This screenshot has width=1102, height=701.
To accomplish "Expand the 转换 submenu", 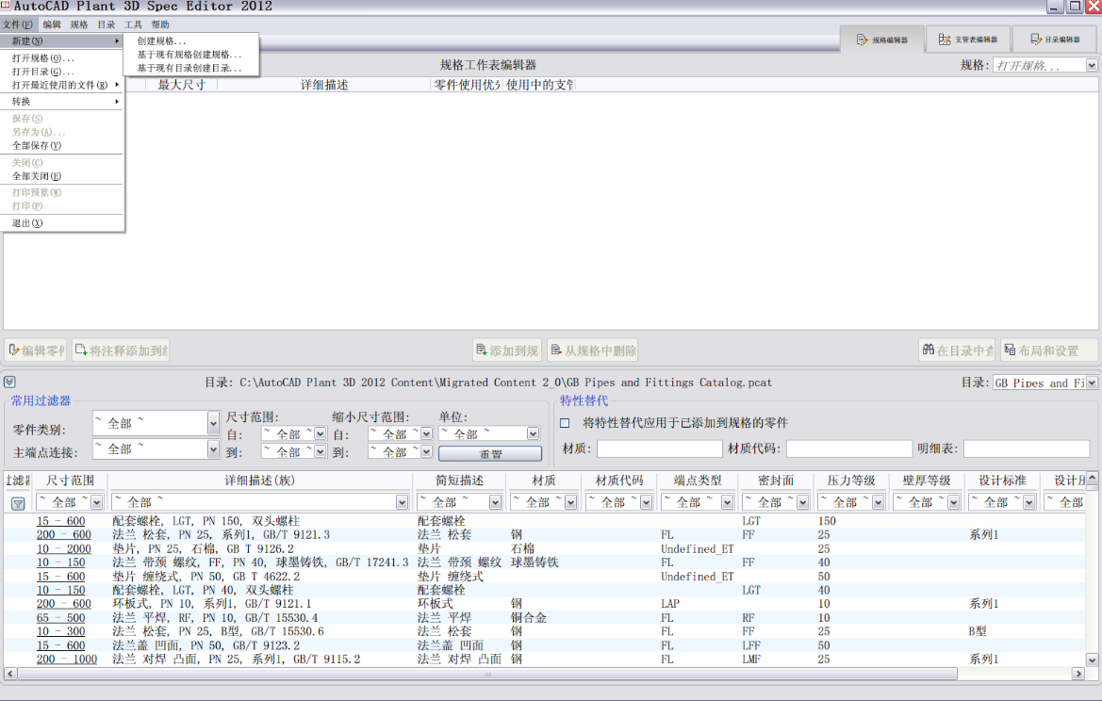I will [x=62, y=102].
